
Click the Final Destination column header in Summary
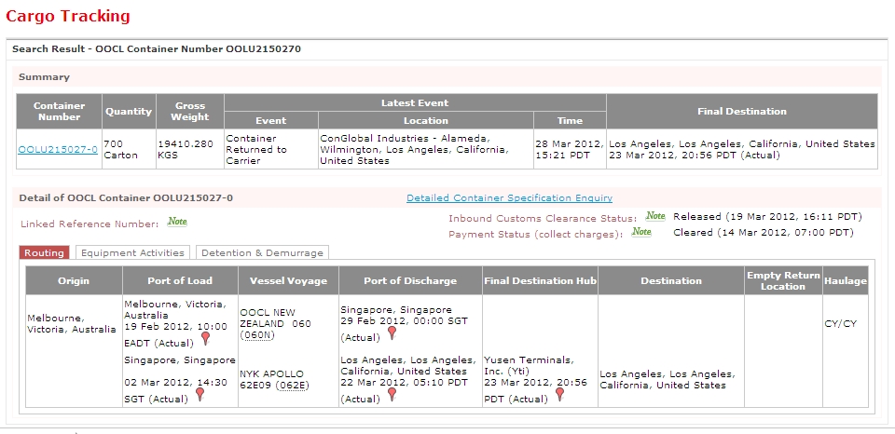coord(741,111)
